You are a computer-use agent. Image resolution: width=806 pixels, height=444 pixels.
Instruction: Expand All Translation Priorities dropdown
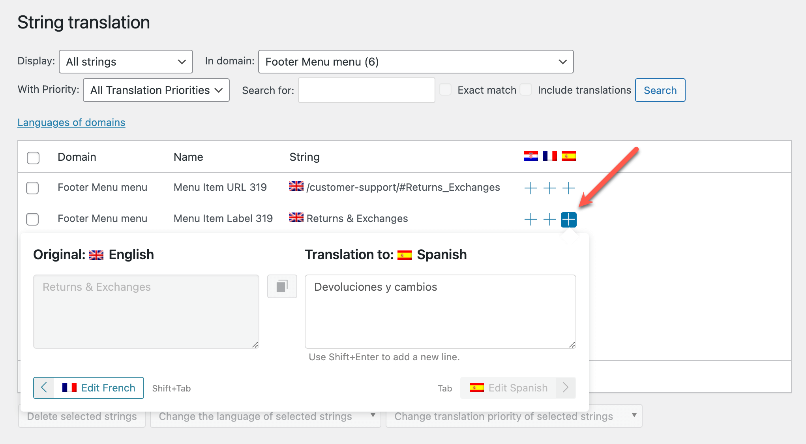[x=156, y=90]
